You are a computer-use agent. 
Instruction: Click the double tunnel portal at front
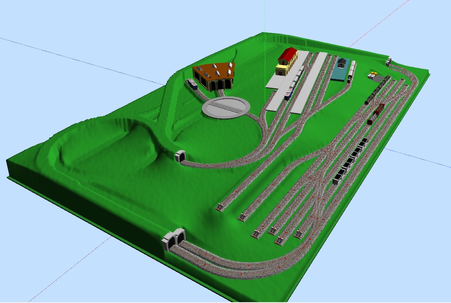click(174, 240)
